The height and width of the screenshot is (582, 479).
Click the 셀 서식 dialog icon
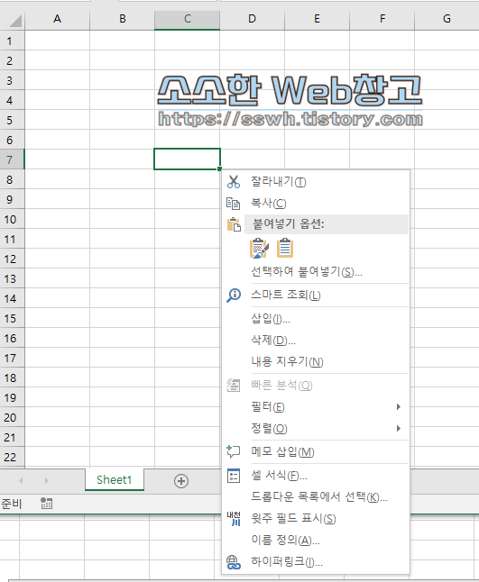[x=234, y=476]
